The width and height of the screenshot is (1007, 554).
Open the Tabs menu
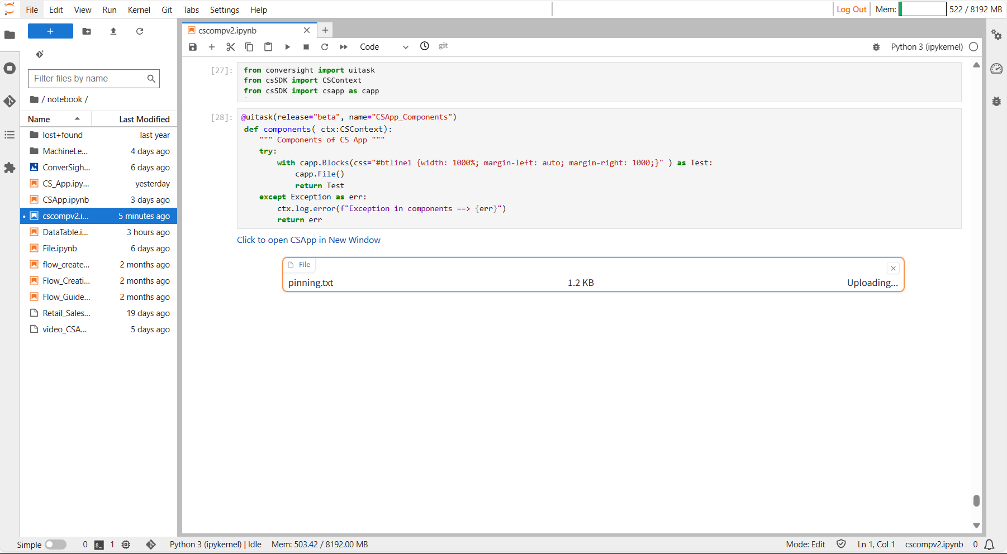click(191, 9)
